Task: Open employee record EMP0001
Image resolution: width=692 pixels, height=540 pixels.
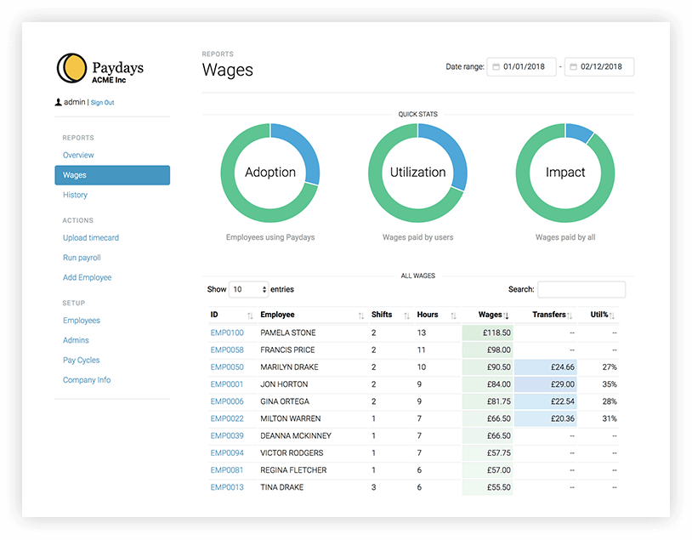Action: [x=227, y=384]
